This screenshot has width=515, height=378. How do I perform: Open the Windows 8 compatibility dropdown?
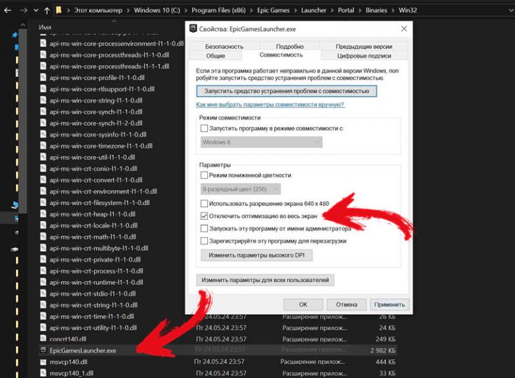(x=262, y=142)
